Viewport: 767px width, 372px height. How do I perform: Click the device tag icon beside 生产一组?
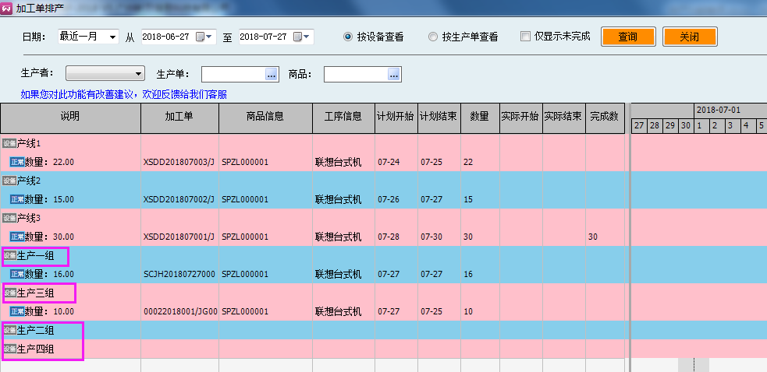9,255
